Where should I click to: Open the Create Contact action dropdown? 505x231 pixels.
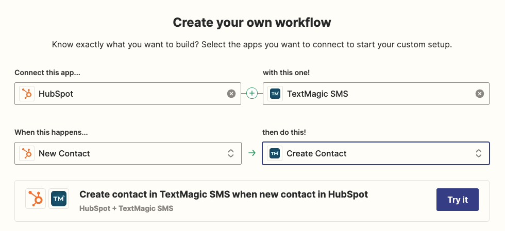coord(376,153)
